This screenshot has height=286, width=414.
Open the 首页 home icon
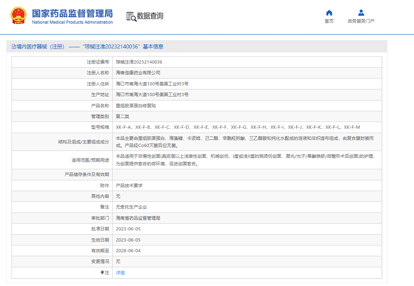[329, 13]
